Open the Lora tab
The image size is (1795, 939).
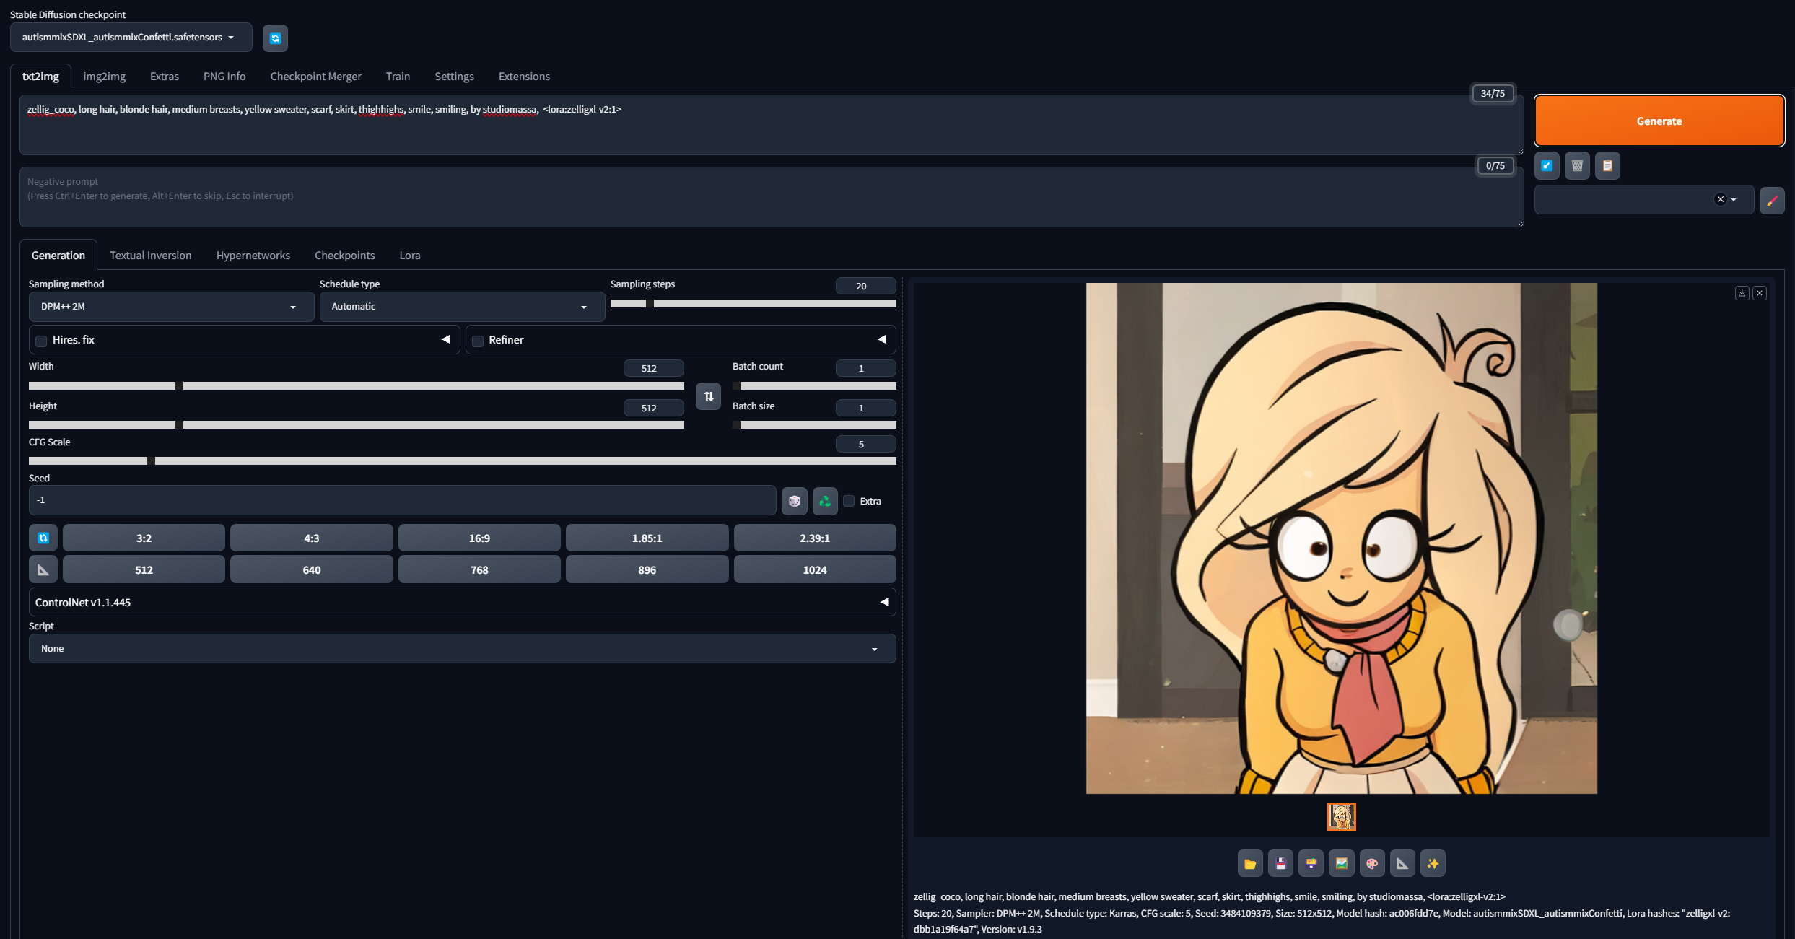point(409,256)
